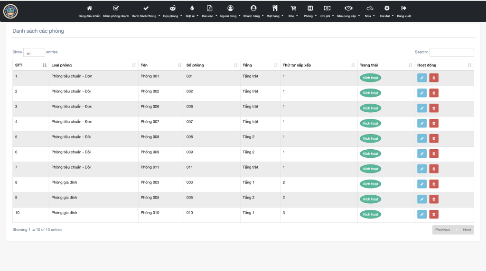This screenshot has width=486, height=271.
Task: Sort table by Hoạt động column
Action: point(444,65)
